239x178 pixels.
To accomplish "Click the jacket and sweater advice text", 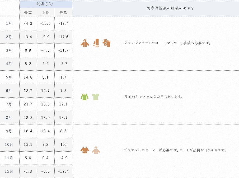I will tap(175, 150).
